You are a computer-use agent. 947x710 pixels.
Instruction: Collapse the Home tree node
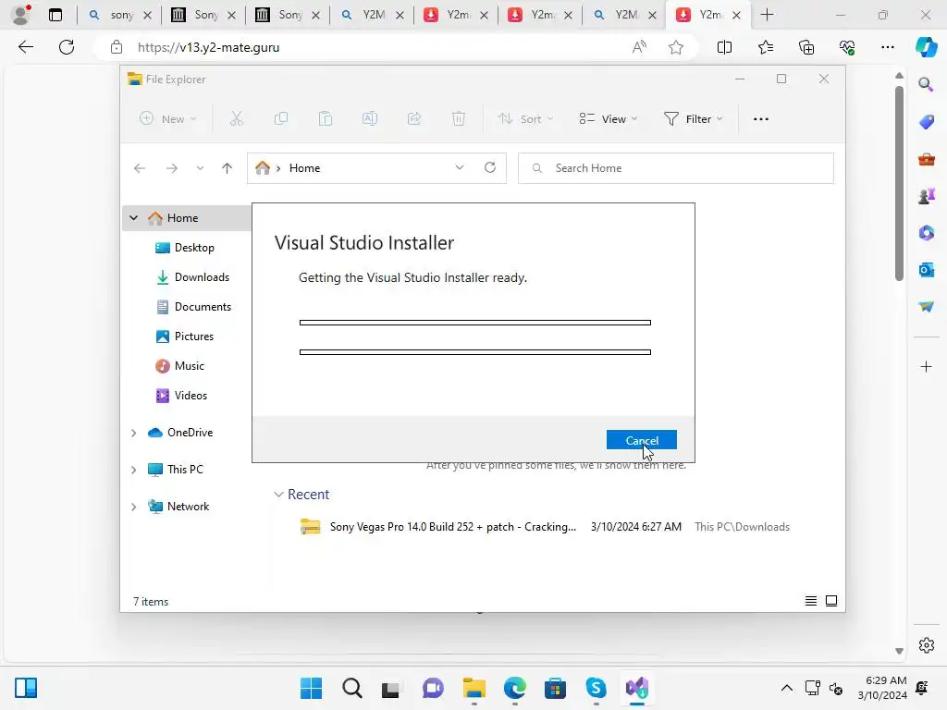[133, 218]
